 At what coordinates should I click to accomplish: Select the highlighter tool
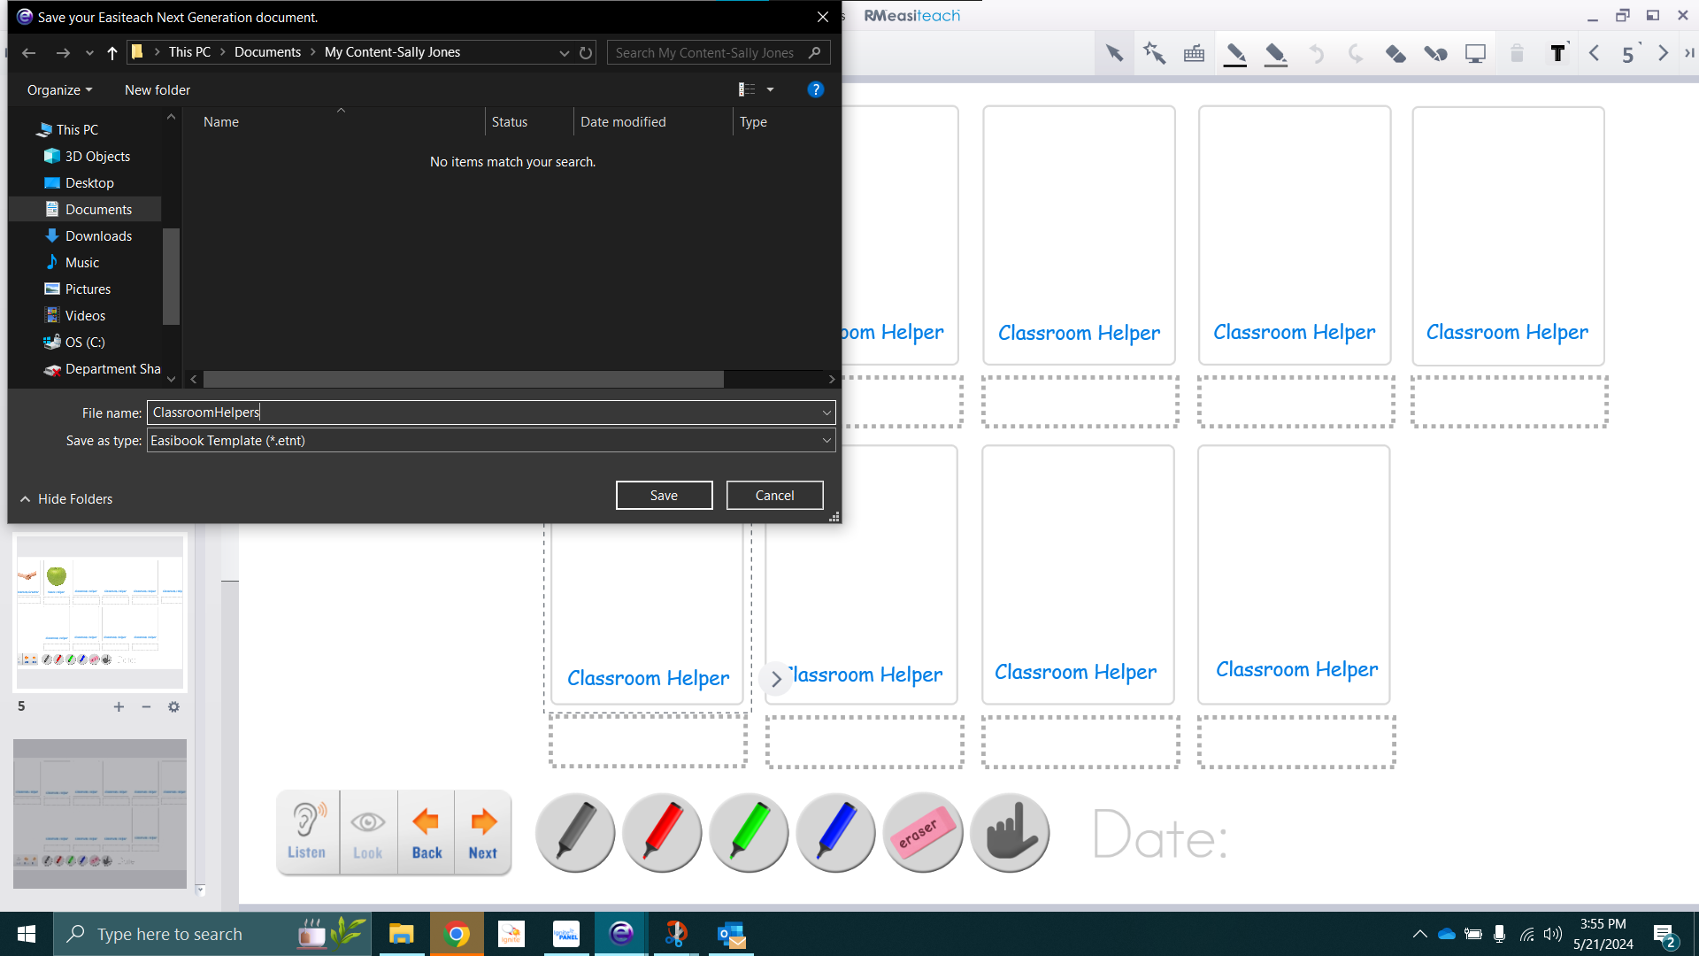coord(1275,54)
